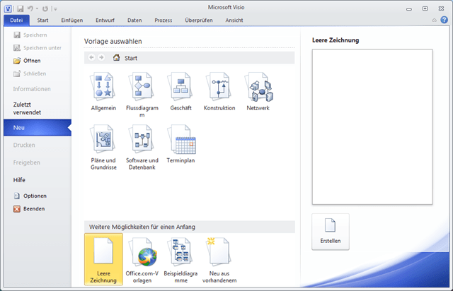Open the Terminplan template category
Viewport: 453px width, 291px height.
180,143
